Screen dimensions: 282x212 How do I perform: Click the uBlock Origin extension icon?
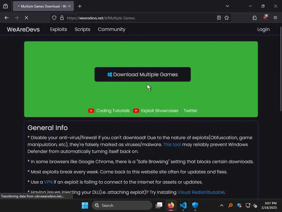click(265, 17)
